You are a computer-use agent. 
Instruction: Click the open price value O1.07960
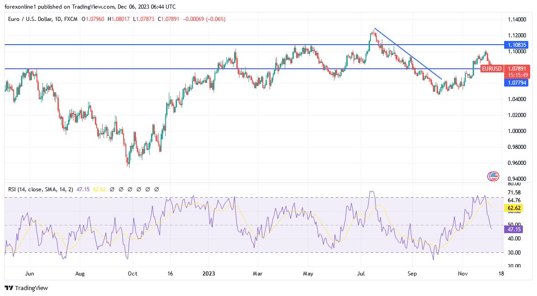click(93, 19)
